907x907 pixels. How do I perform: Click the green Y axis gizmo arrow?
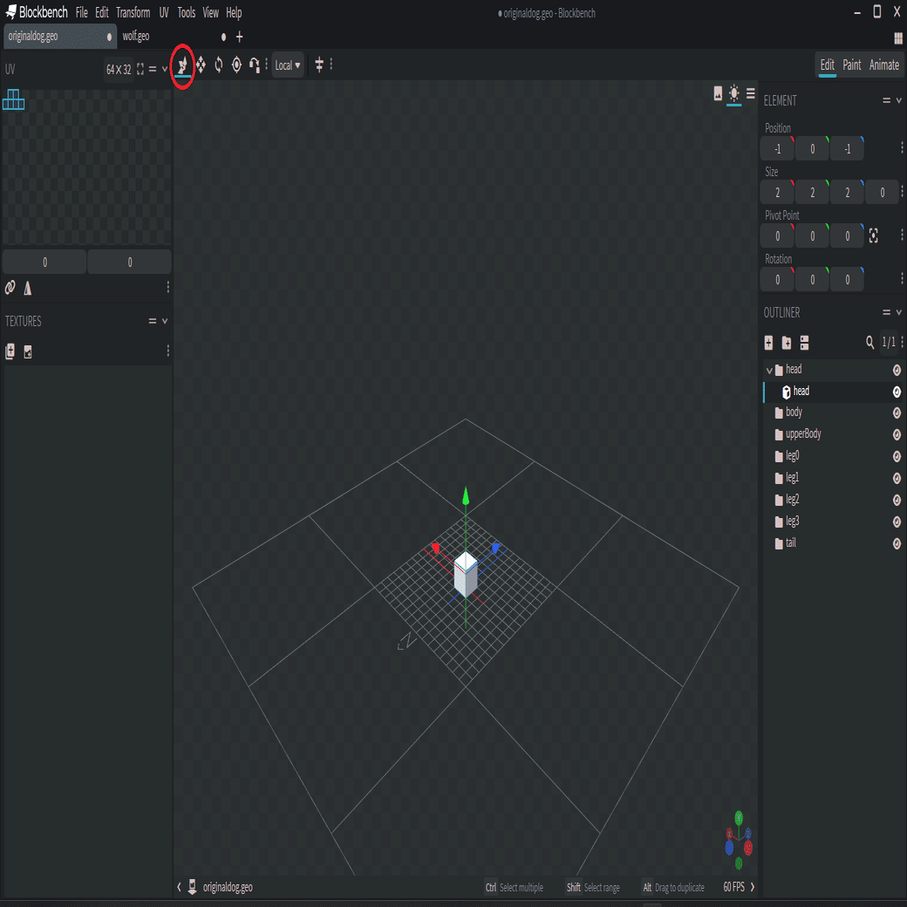pyautogui.click(x=466, y=497)
